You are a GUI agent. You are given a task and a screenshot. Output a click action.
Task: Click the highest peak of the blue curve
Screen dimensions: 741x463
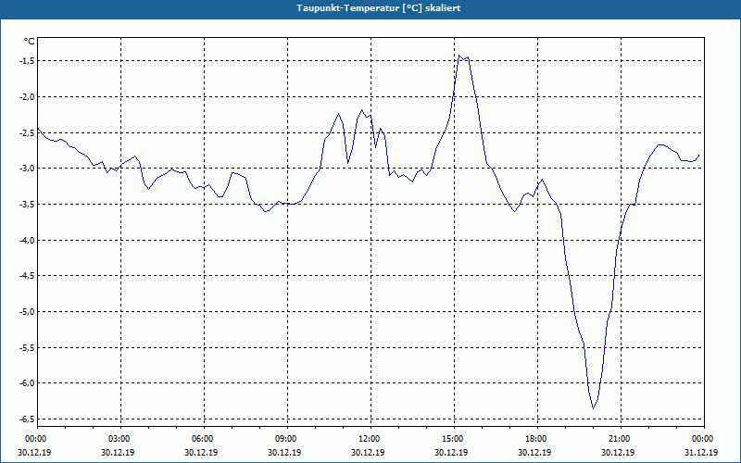tap(458, 56)
